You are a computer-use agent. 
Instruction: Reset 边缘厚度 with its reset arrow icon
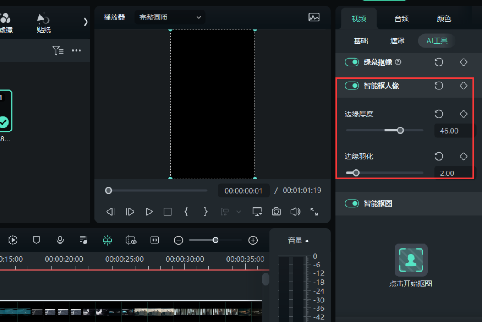coord(439,114)
